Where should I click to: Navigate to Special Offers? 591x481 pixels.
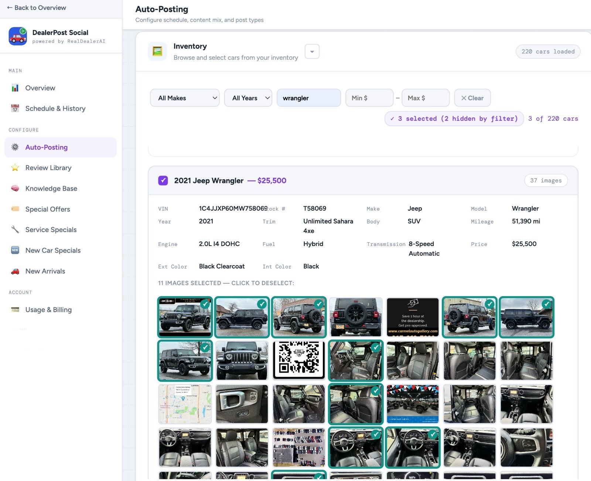(48, 209)
